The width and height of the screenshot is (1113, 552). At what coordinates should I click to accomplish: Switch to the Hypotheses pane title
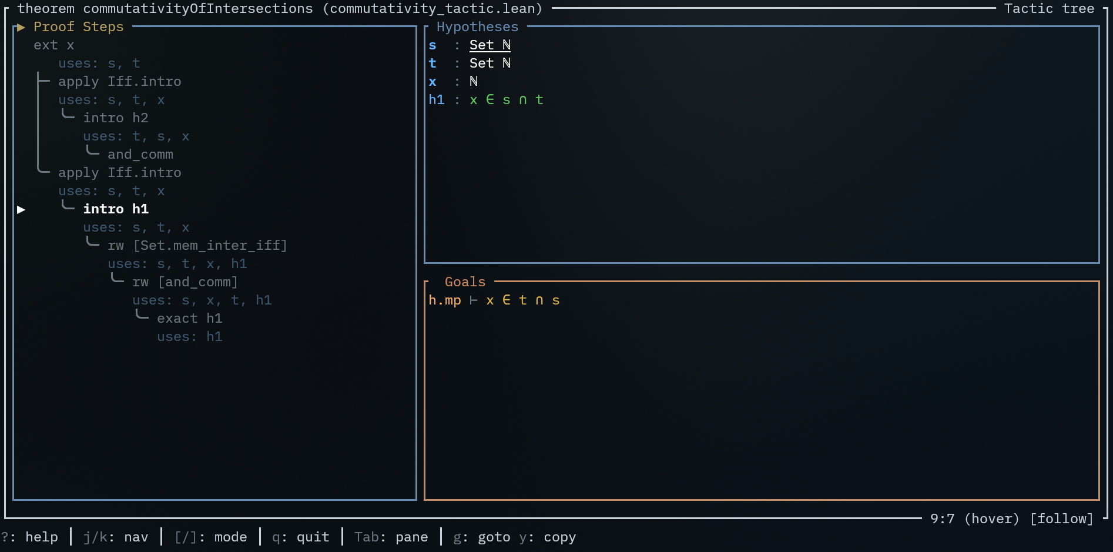(x=477, y=27)
